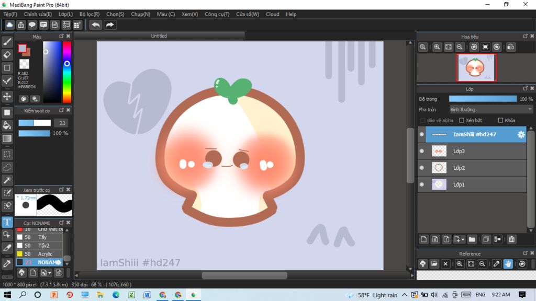Click the horizontal canvas scrollbar
Screen dimensions: 536x301
[244, 275]
